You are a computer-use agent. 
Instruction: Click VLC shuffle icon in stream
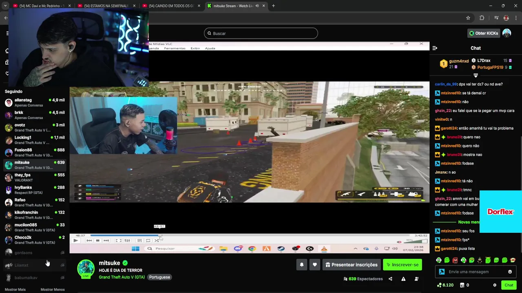coord(157,241)
